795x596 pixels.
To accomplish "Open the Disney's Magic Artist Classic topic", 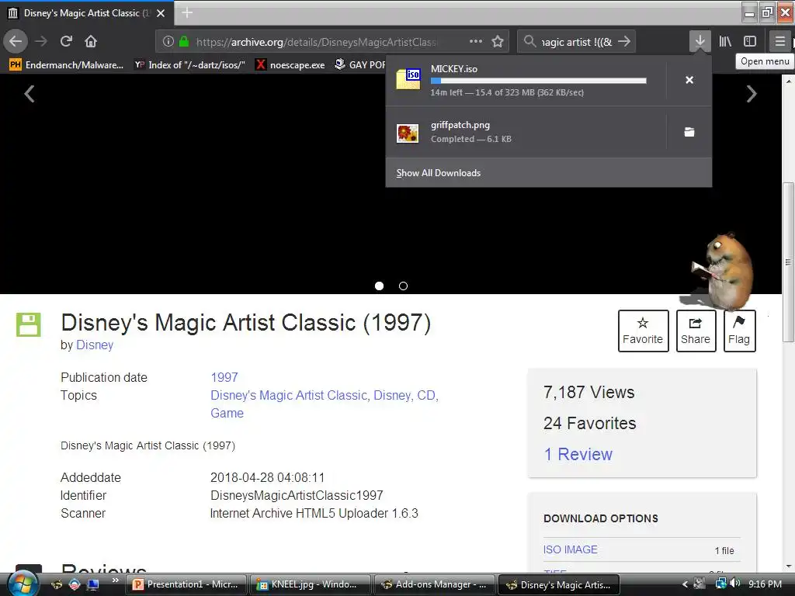I will [289, 395].
